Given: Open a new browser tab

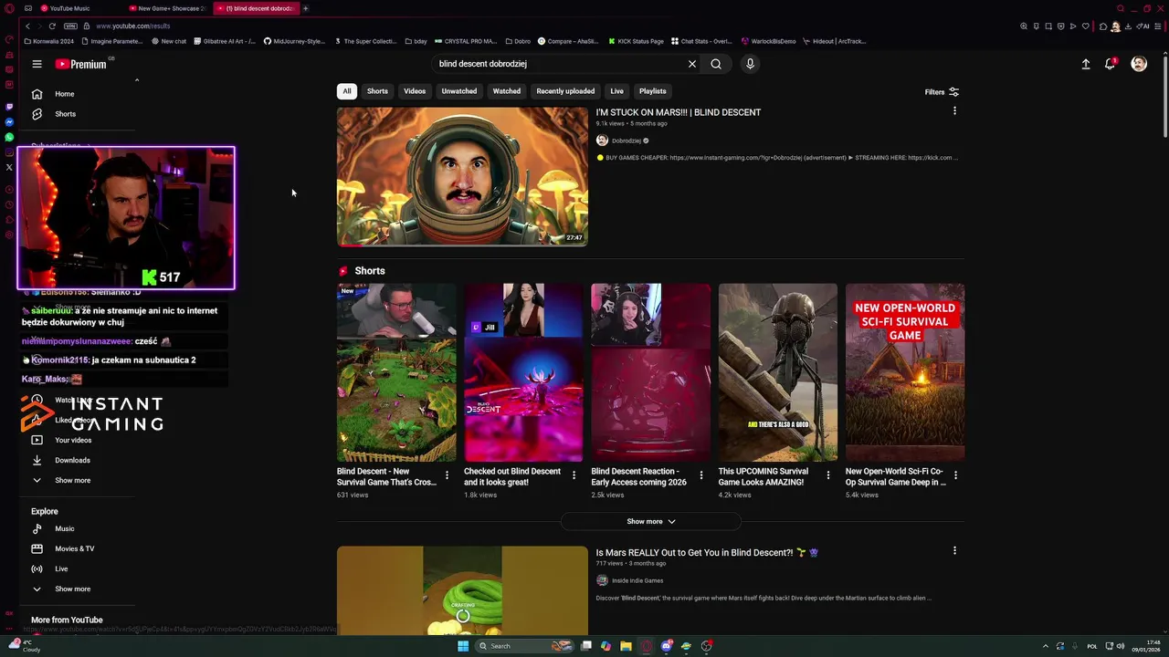Looking at the screenshot, I should [305, 8].
